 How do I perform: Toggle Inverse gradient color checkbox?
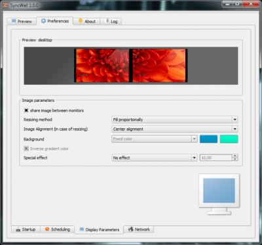click(26, 148)
